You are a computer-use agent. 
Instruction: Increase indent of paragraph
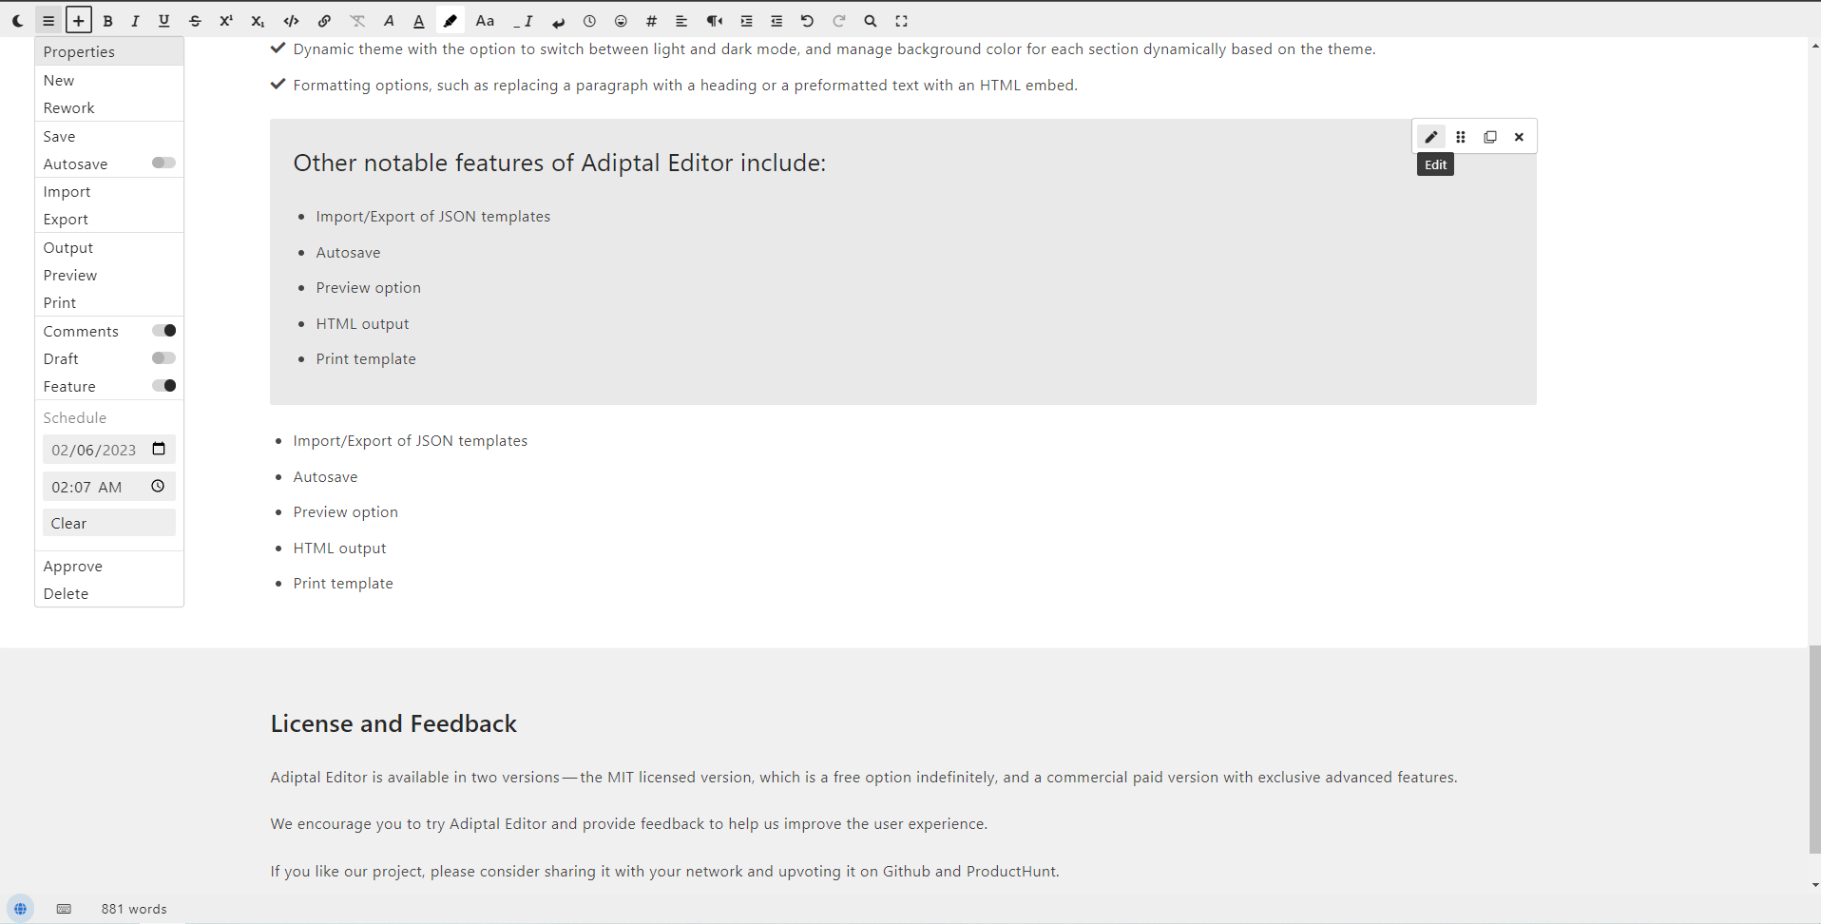[747, 20]
